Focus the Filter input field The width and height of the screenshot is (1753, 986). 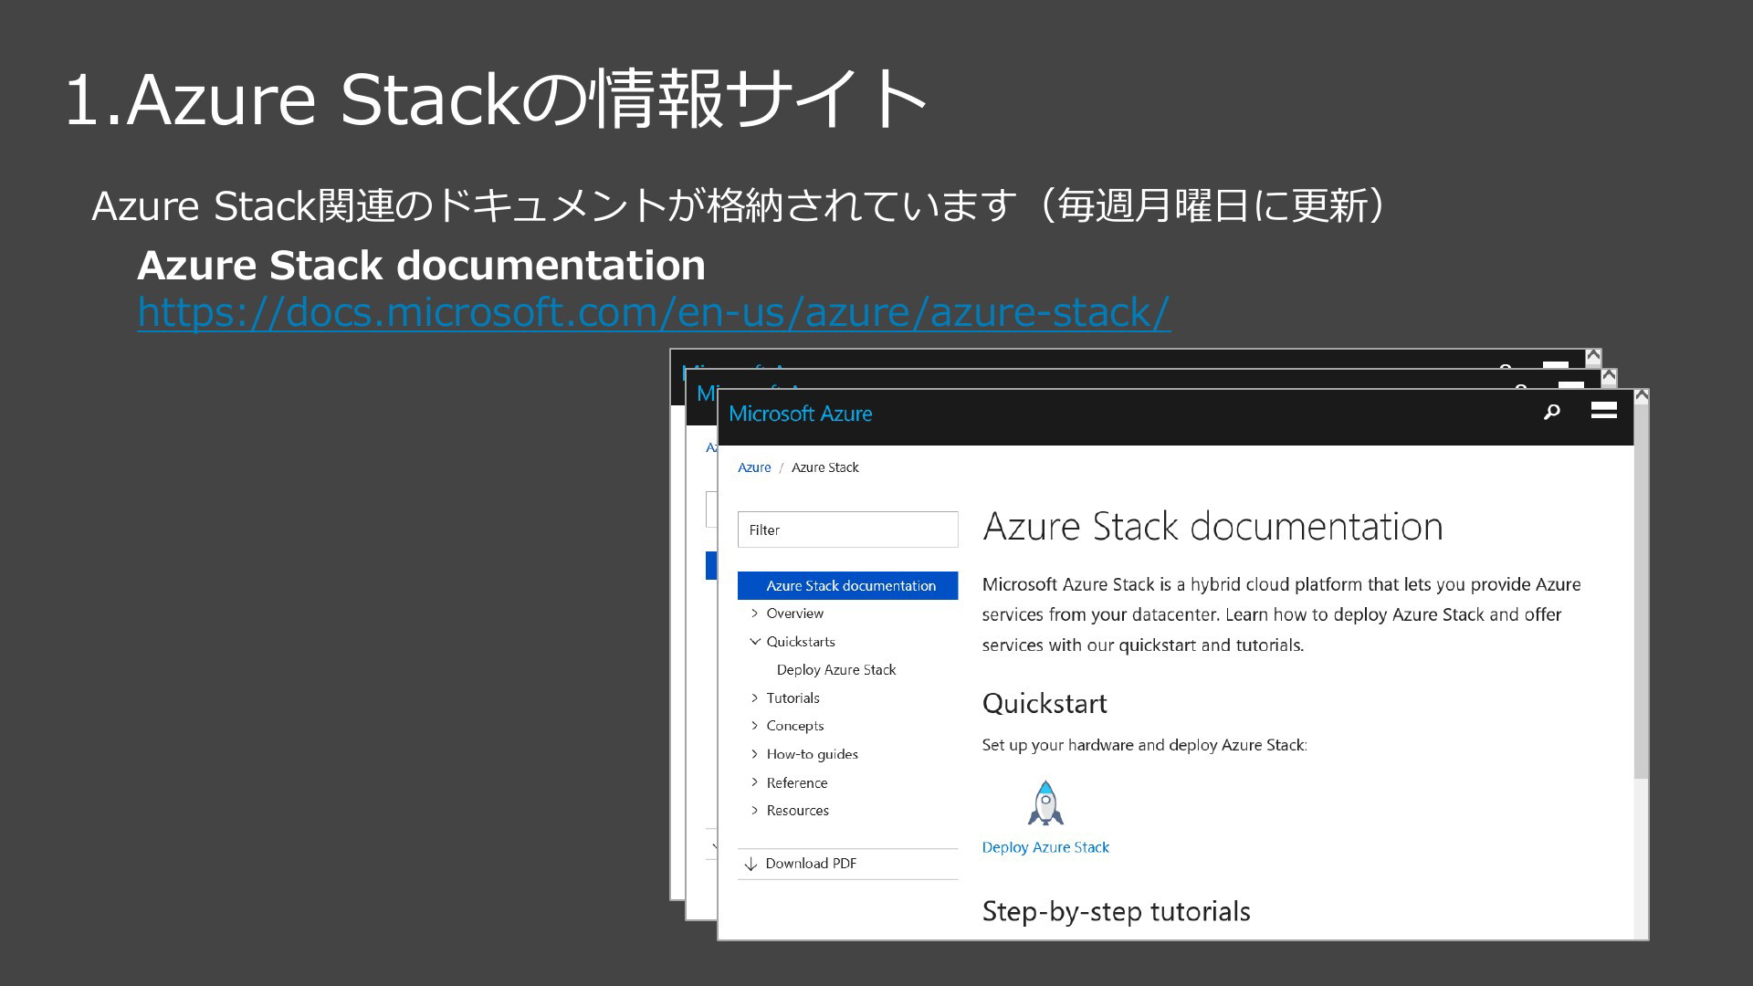[x=847, y=530]
